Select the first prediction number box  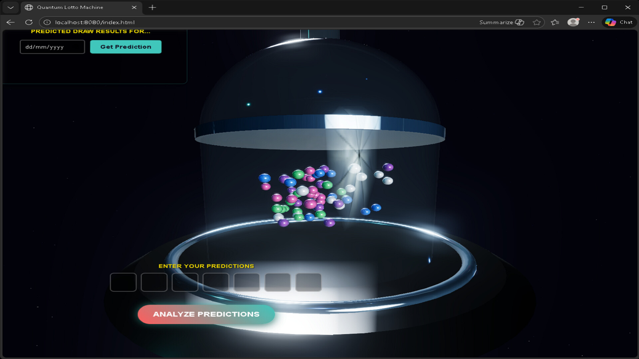click(123, 282)
